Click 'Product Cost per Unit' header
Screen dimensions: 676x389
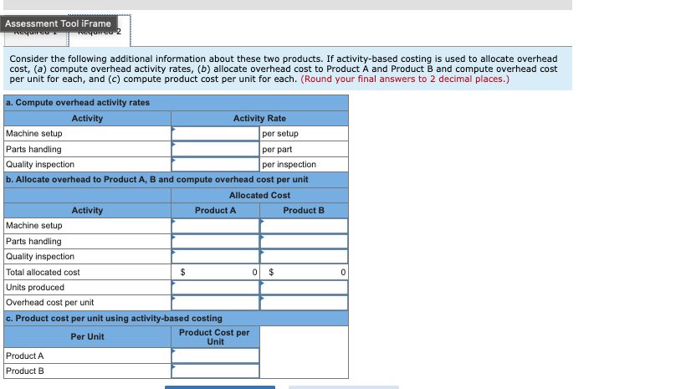215,337
